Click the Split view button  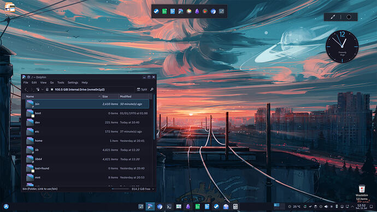coord(142,90)
